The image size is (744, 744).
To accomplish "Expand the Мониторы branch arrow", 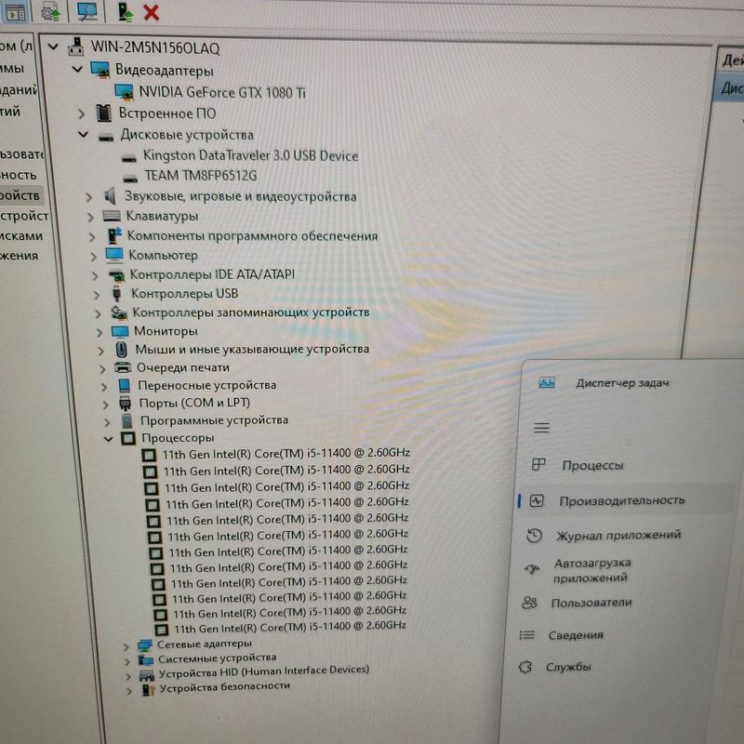I will 100,332.
